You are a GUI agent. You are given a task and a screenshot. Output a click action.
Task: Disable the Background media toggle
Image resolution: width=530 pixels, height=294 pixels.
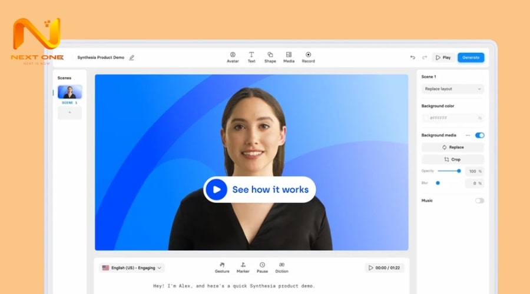[x=479, y=135]
